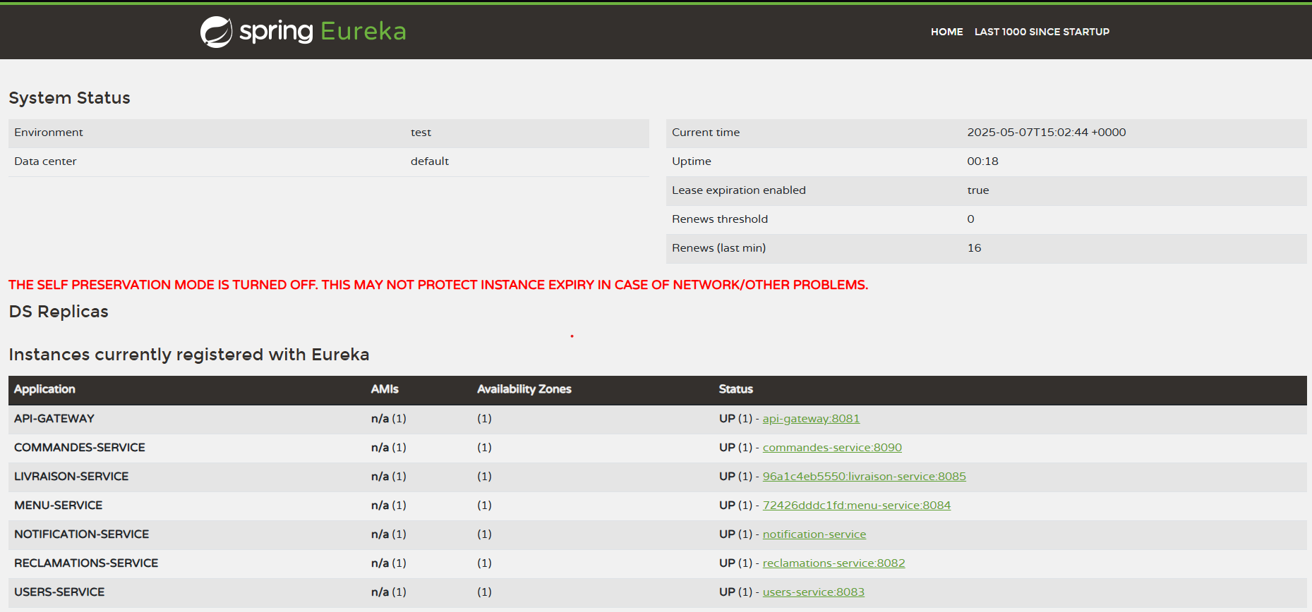Screen dimensions: 1312x612
Task: Select the COMMANDES-SERVICE application name
Action: [x=80, y=448]
